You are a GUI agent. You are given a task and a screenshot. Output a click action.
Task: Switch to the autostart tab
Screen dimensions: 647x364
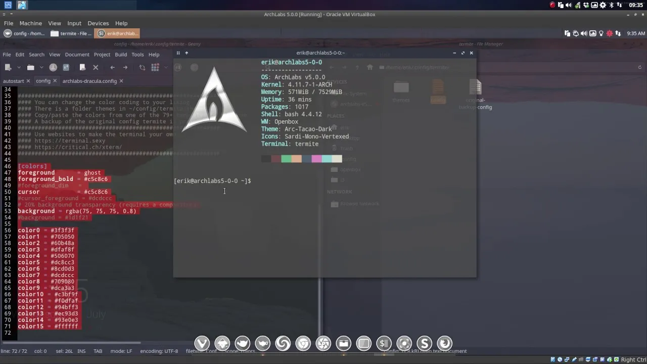pyautogui.click(x=13, y=81)
